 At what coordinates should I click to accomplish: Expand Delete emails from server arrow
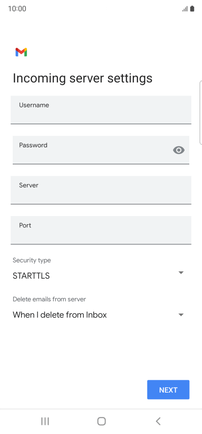[x=181, y=315]
